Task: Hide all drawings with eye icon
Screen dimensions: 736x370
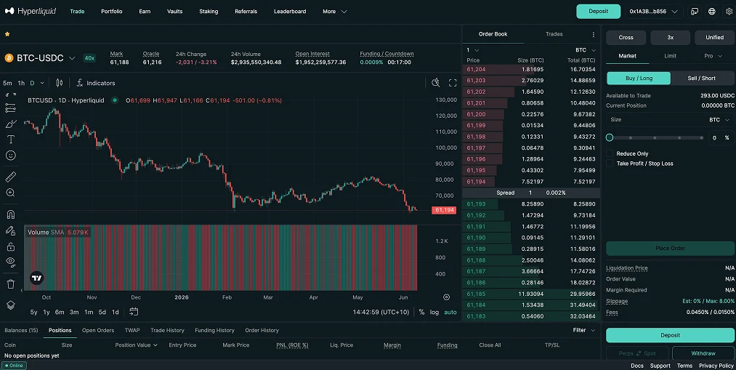Action: coord(10,262)
